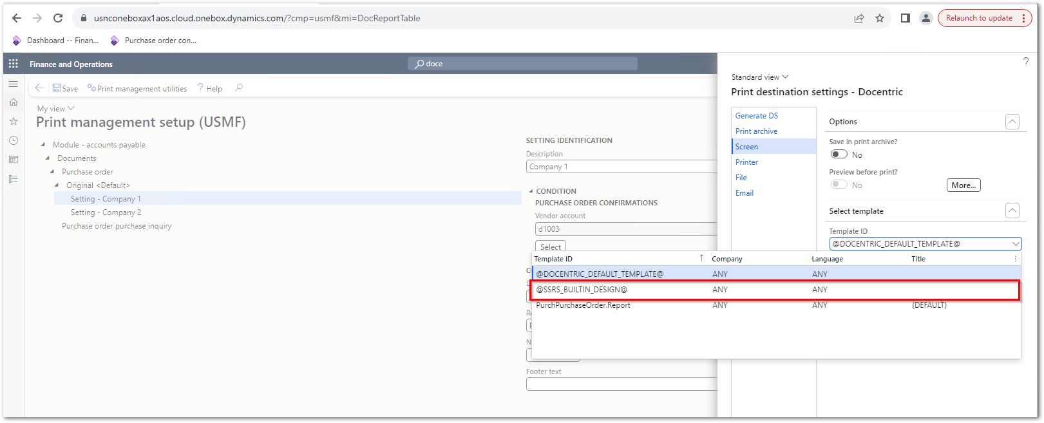Viewport: 1044px width, 423px height.
Task: Select Purchase order purchase inquiry tree item
Action: pyautogui.click(x=117, y=226)
